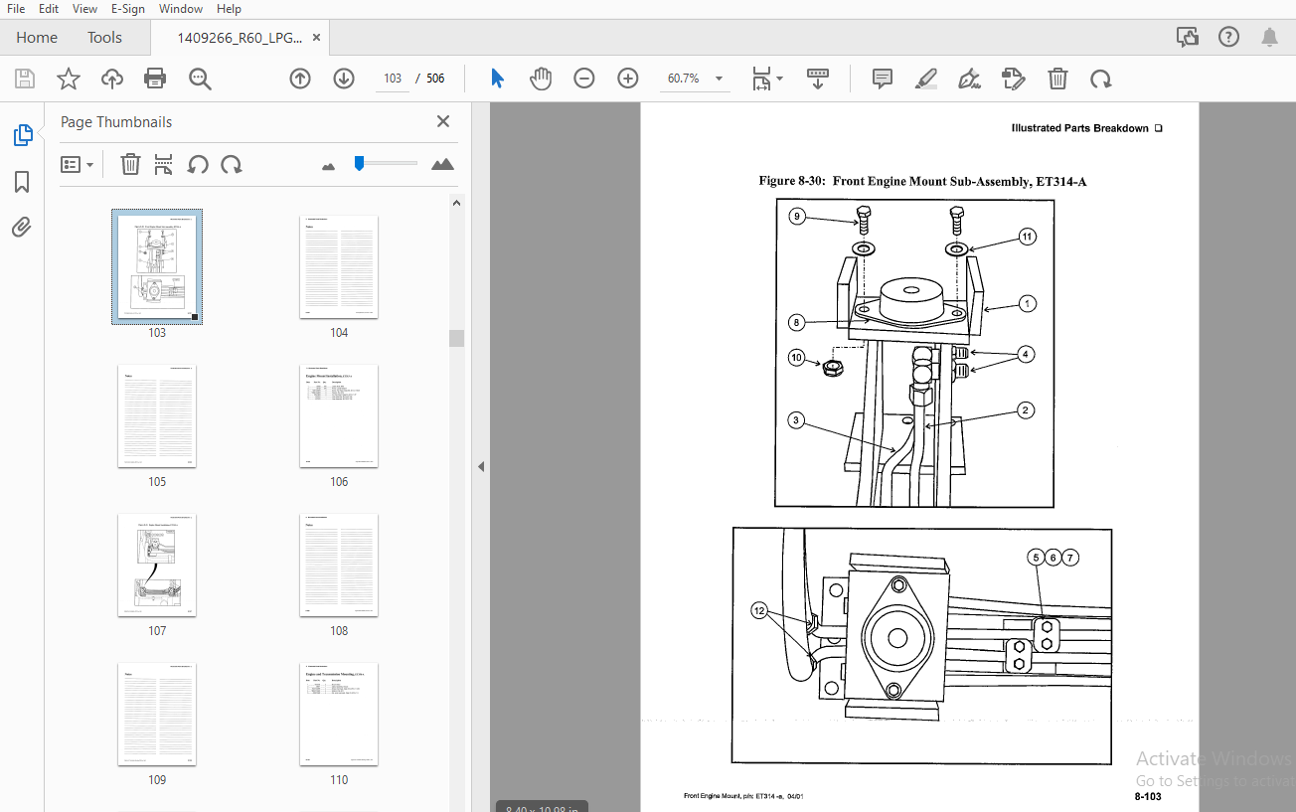
Task: Open the zoom level dropdown
Action: pos(720,79)
